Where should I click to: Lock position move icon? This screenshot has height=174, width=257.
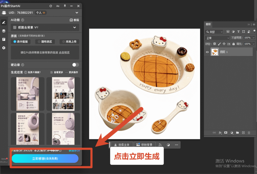coord(224,44)
